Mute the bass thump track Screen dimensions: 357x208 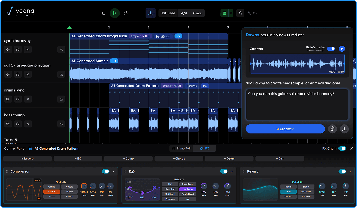click(x=8, y=124)
